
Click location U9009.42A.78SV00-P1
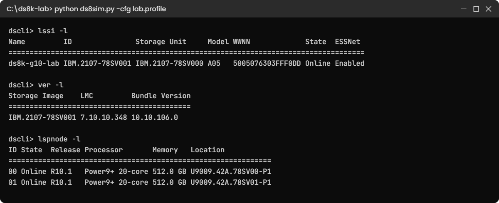click(x=231, y=171)
